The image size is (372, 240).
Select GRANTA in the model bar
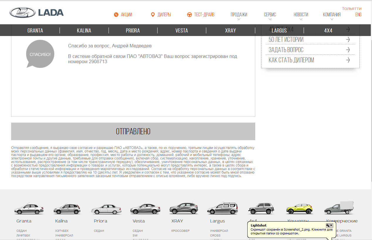pyautogui.click(x=35, y=30)
